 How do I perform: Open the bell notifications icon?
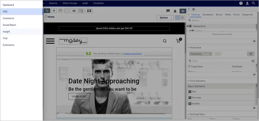(x=175, y=11)
